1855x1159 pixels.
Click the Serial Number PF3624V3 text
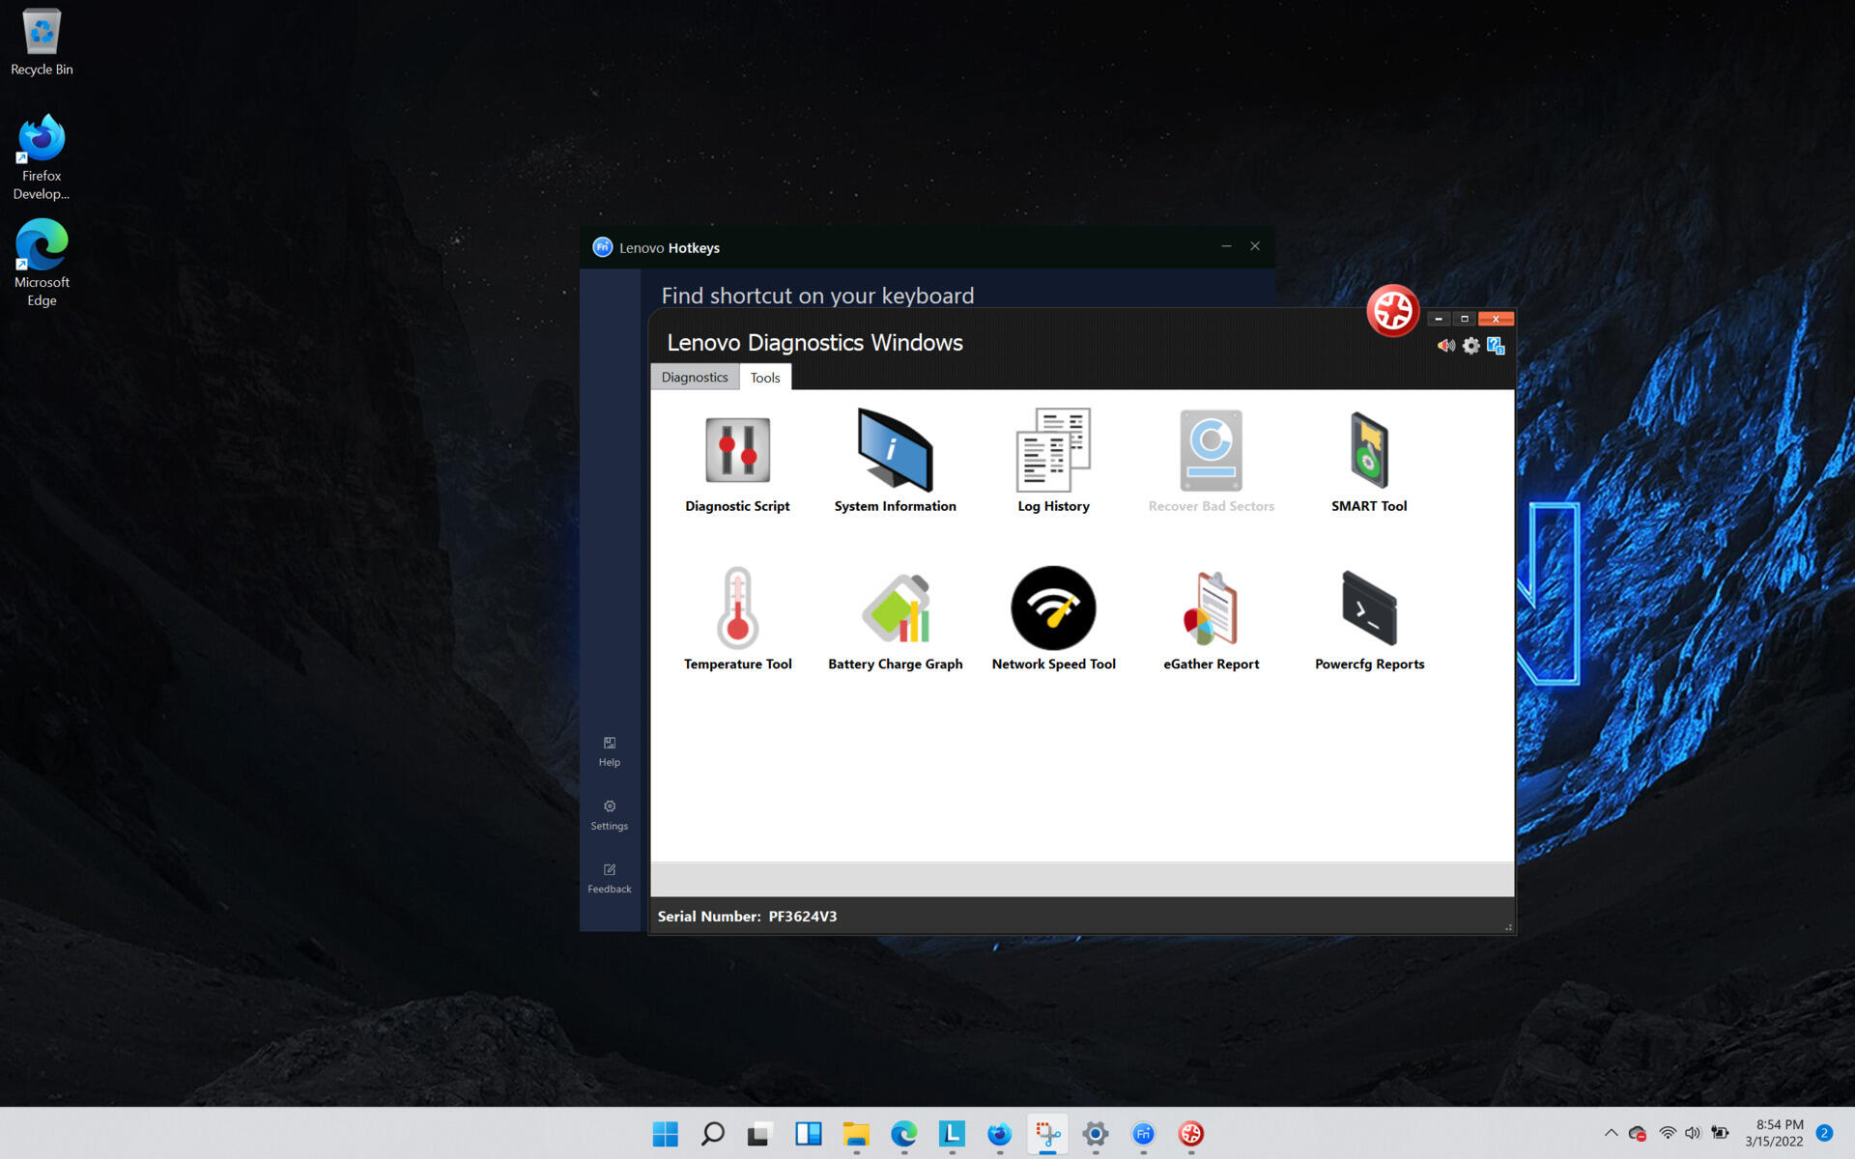coord(747,916)
